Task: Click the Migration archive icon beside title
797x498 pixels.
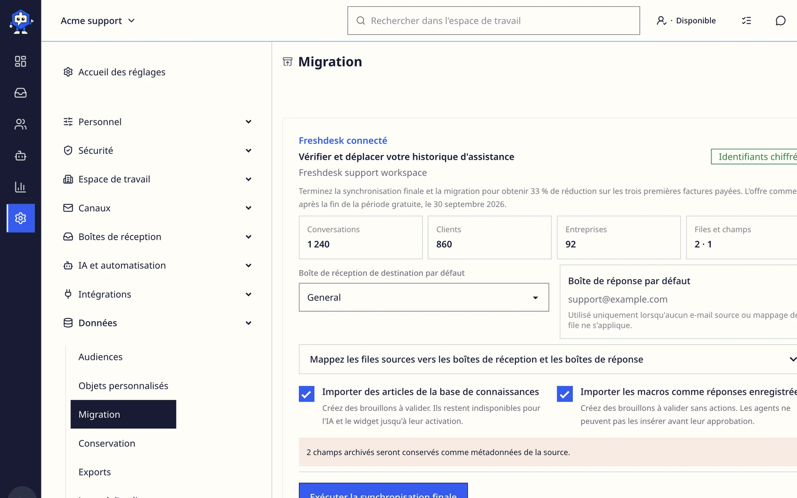Action: (287, 62)
